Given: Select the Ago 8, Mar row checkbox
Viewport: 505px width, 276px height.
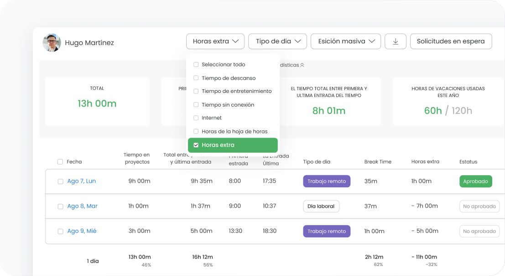Looking at the screenshot, I should [60, 206].
